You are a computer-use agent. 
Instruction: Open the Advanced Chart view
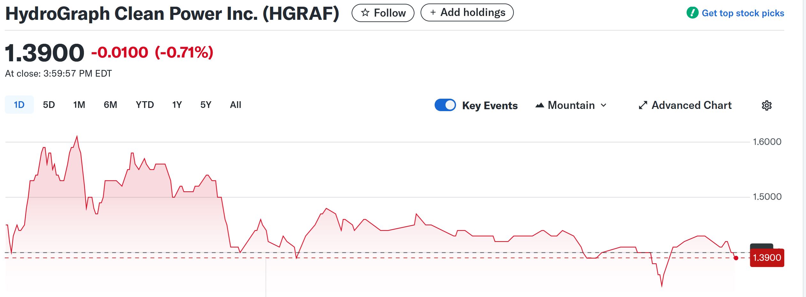pos(685,105)
